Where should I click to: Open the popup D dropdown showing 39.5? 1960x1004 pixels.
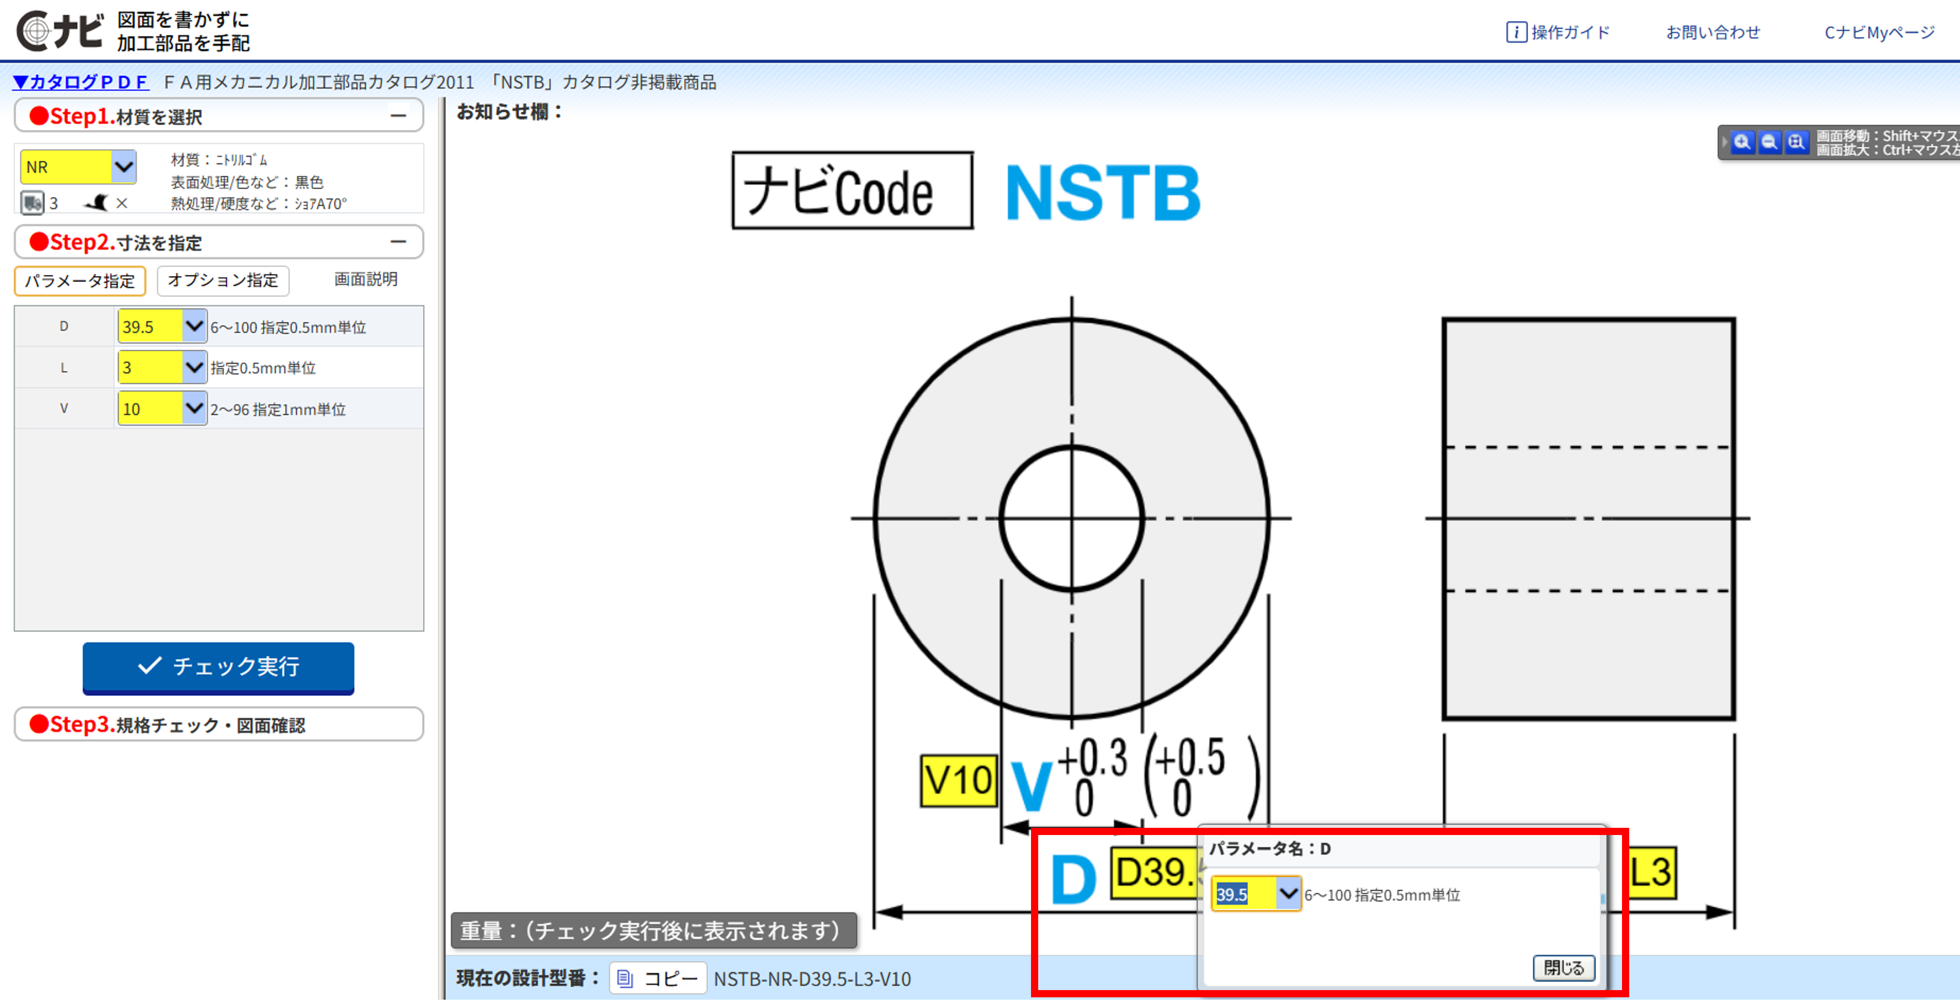1288,894
